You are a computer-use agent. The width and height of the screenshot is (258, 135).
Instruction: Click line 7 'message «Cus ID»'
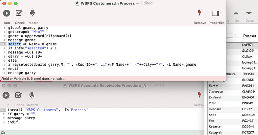click(x=25, y=52)
